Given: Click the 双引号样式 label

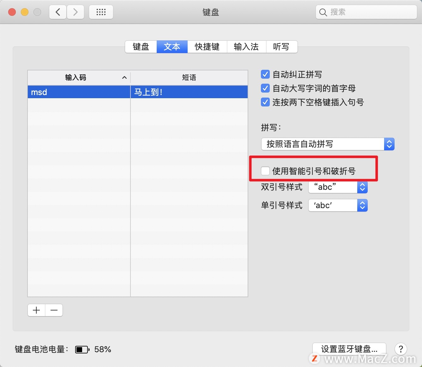Looking at the screenshot, I should tap(282, 187).
